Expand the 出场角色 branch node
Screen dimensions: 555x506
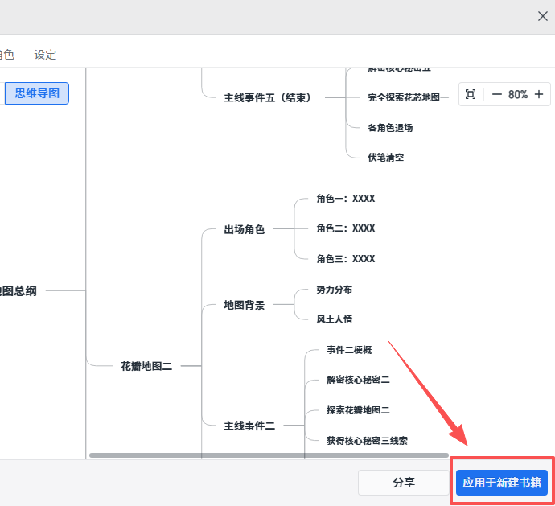[244, 229]
